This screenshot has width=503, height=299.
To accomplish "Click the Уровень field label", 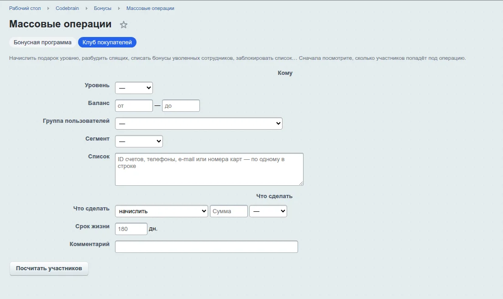I will click(x=97, y=85).
